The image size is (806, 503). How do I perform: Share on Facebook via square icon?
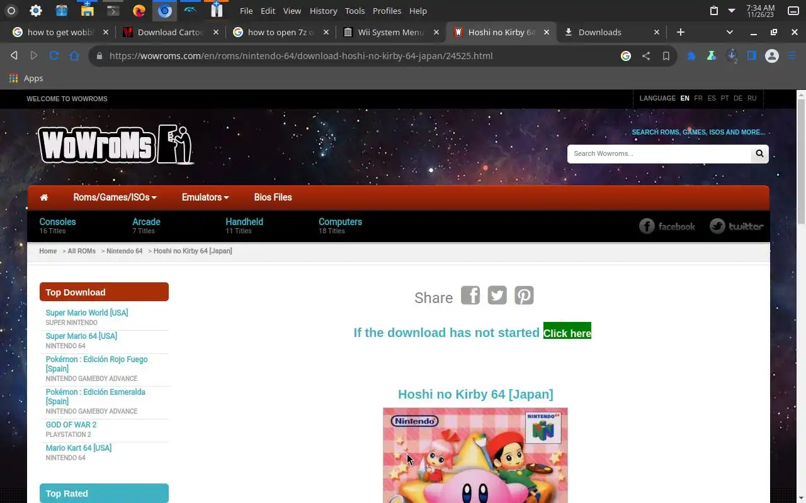pos(470,295)
